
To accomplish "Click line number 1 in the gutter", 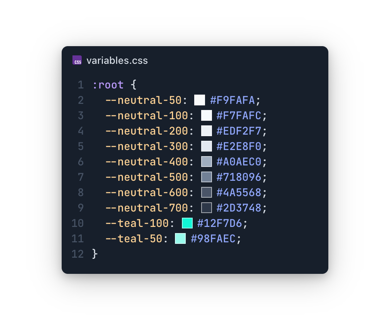I will [x=80, y=85].
